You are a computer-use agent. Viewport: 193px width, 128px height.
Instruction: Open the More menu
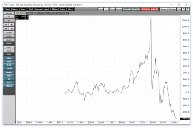click(70, 9)
